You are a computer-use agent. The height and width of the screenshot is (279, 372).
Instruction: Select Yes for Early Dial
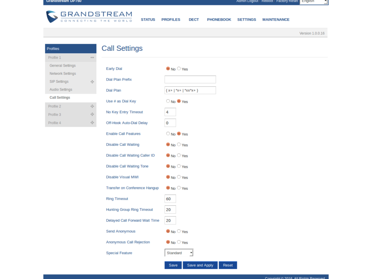(179, 69)
